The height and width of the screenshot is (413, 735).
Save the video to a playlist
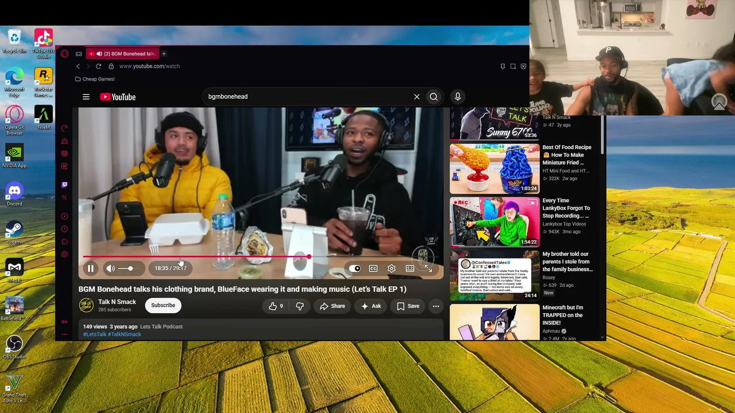click(408, 306)
